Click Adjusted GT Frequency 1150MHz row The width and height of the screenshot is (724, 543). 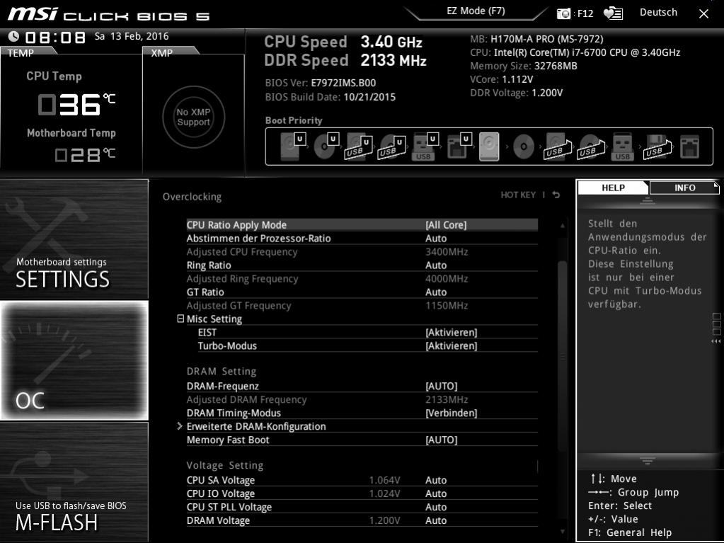362,305
